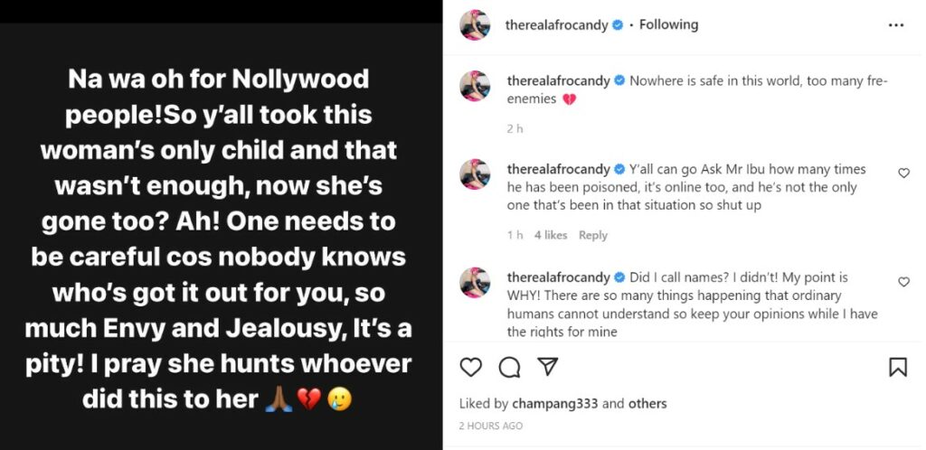Open comments with the speech bubble icon
The image size is (926, 450).
pos(509,367)
